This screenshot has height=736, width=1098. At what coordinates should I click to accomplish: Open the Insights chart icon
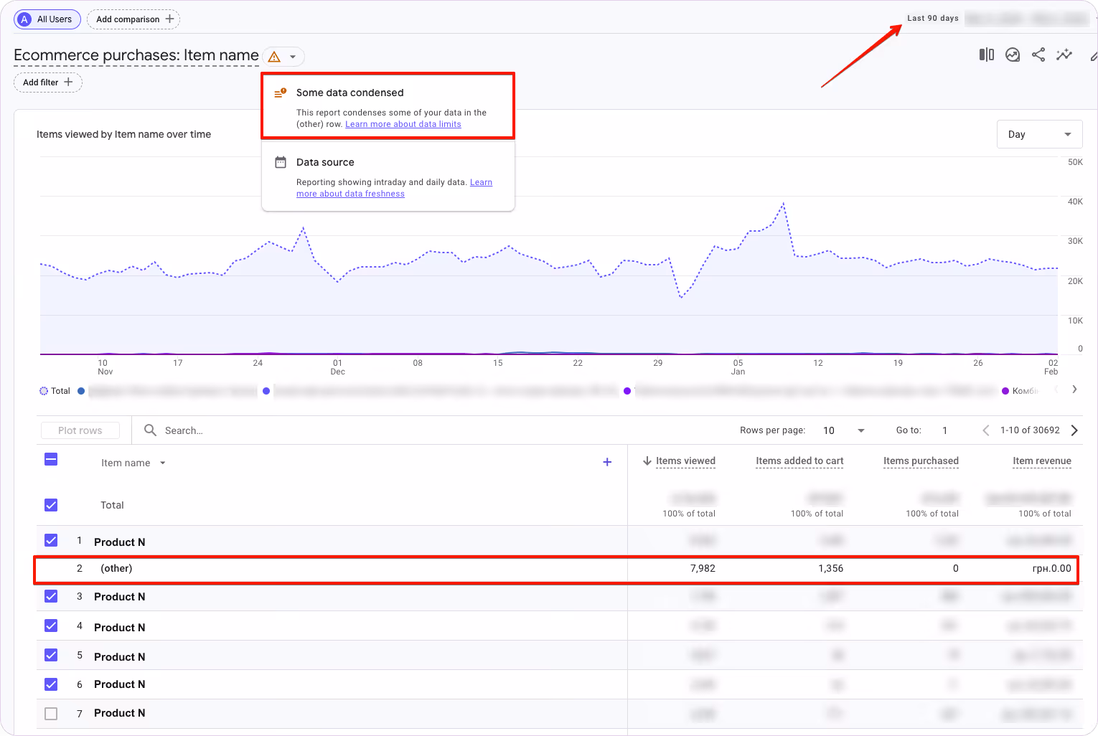tap(1013, 55)
